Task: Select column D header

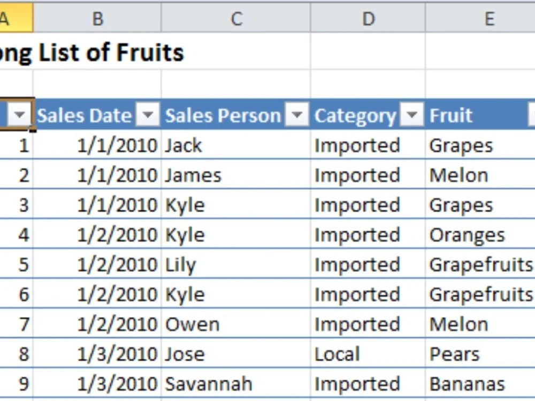Action: 368,19
